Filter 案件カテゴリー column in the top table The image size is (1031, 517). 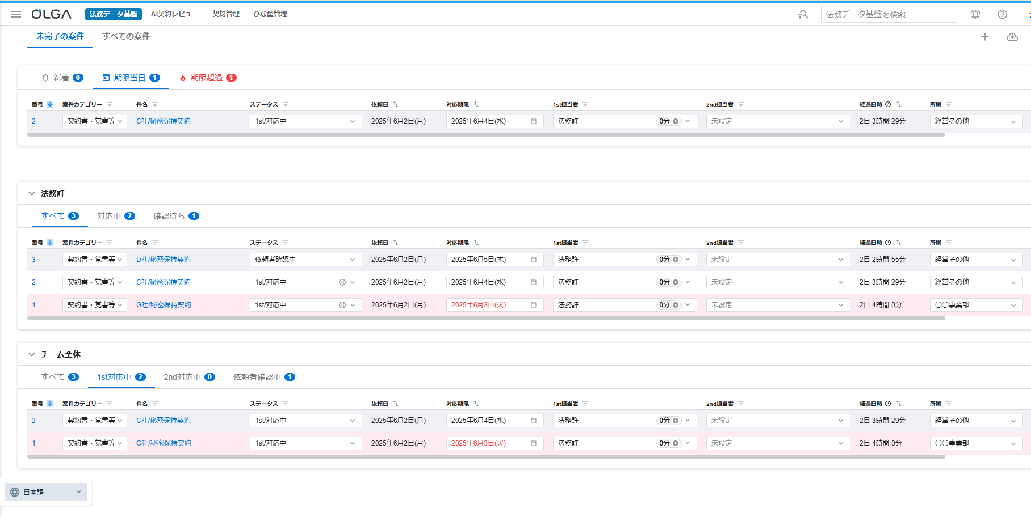tap(110, 104)
